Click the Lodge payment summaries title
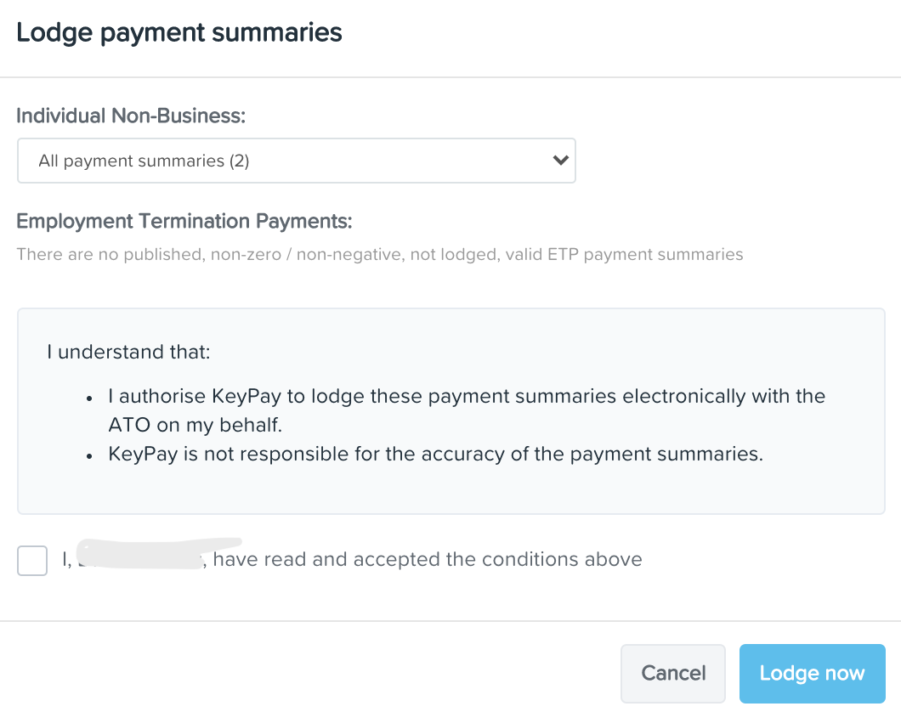The height and width of the screenshot is (712, 901). (x=179, y=32)
